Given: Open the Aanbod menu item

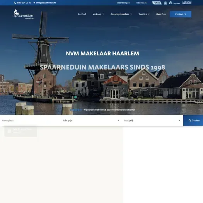Looking at the screenshot, I should click(82, 14).
